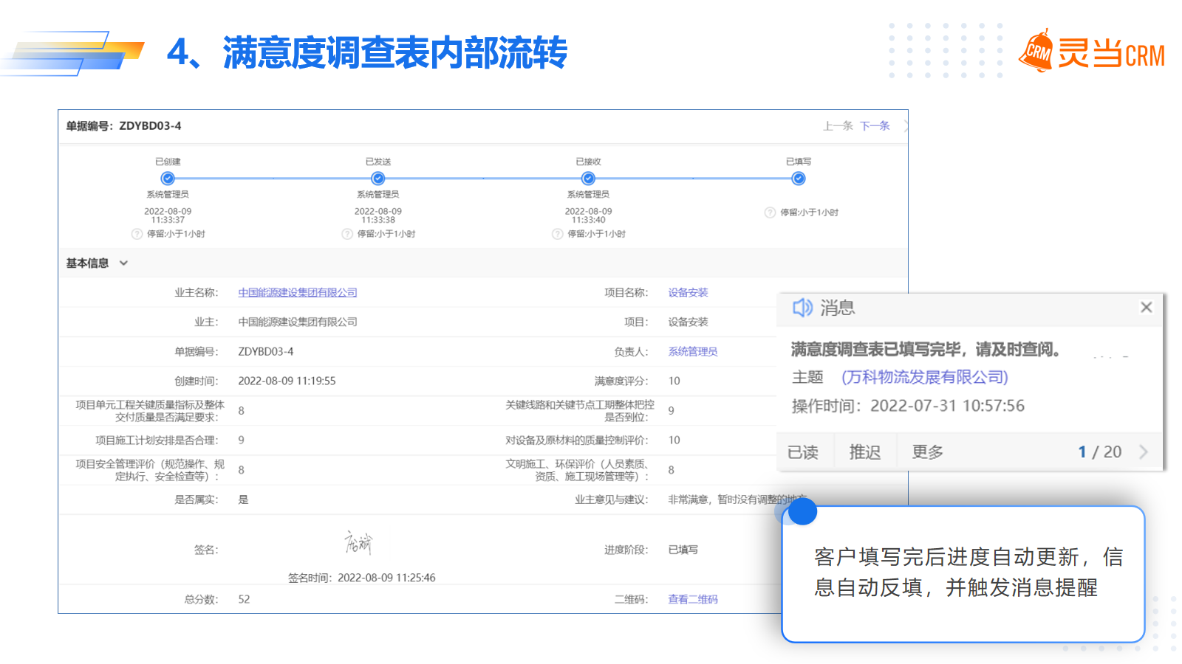1182x664 pixels.
Task: Open the 更多 options in message popup
Action: click(x=927, y=452)
